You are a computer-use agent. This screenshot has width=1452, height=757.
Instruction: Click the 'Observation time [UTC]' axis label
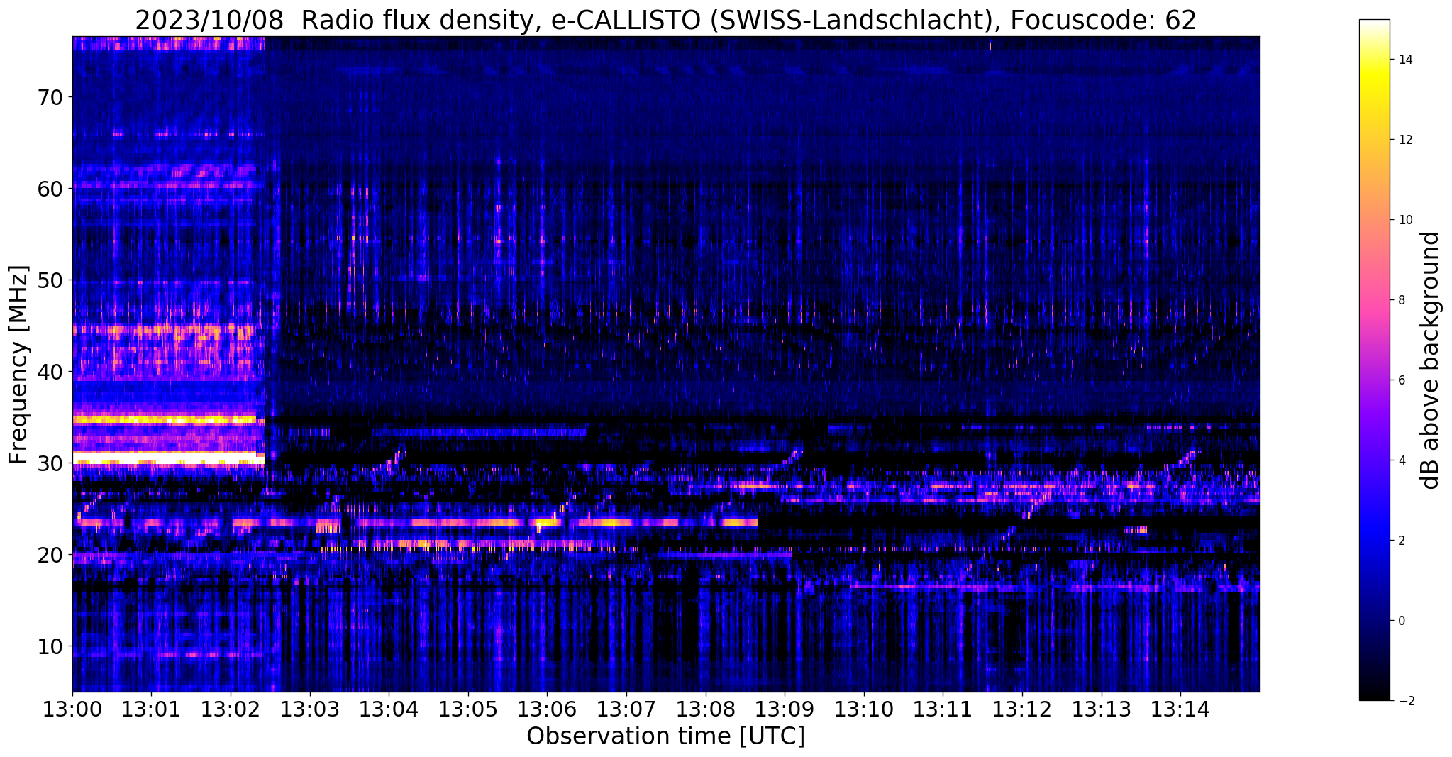tap(665, 736)
